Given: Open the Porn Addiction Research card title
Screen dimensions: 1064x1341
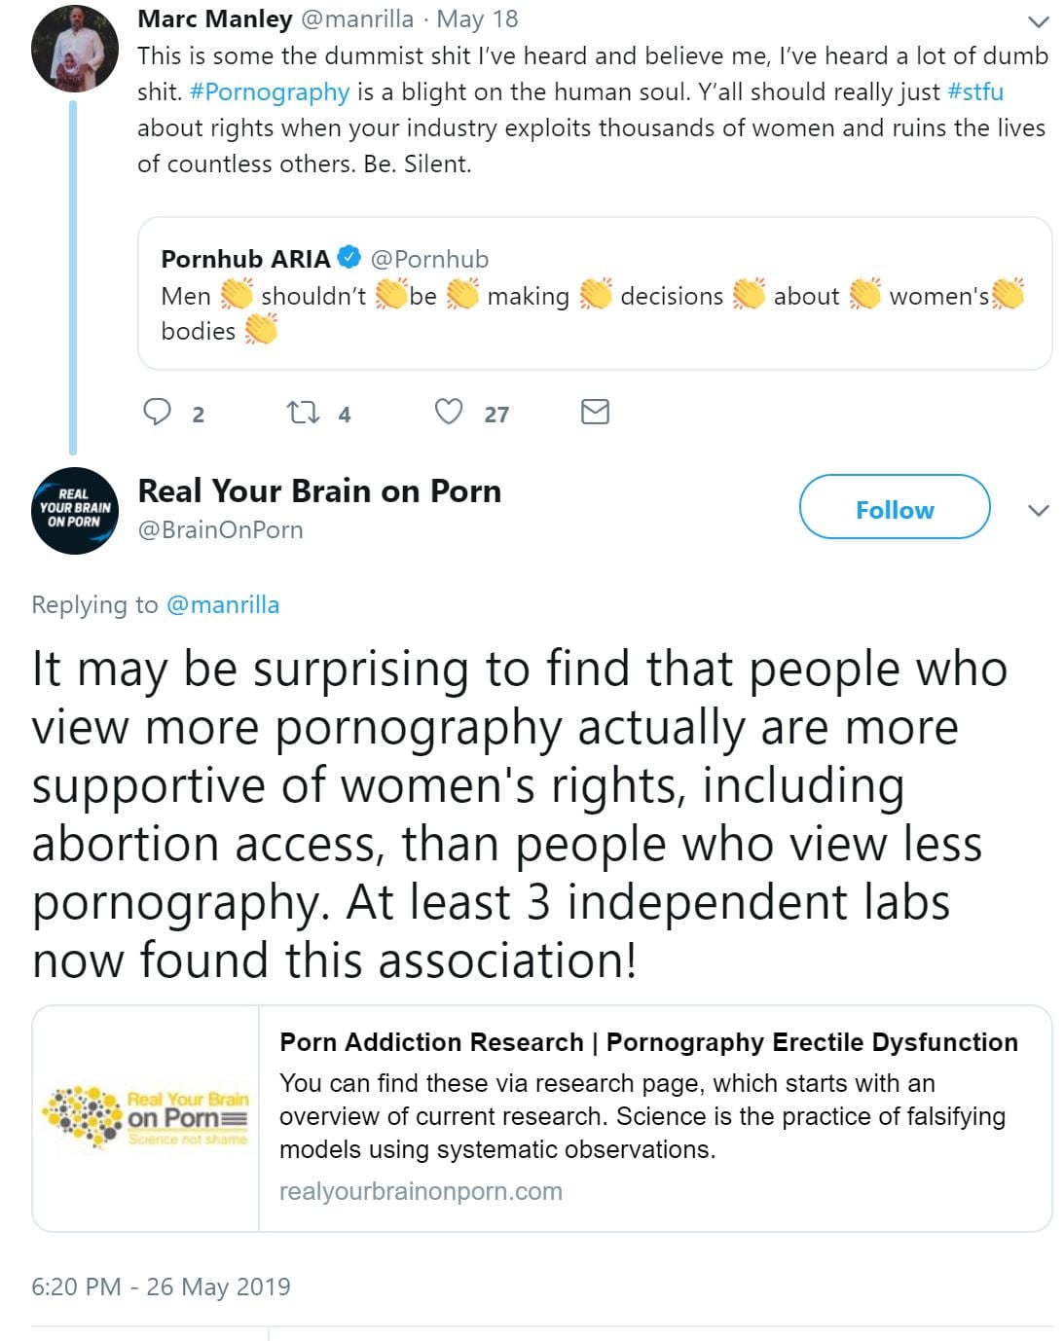Looking at the screenshot, I should [648, 1042].
